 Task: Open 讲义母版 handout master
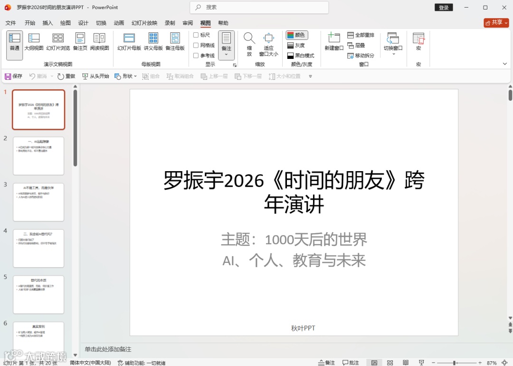tap(153, 42)
